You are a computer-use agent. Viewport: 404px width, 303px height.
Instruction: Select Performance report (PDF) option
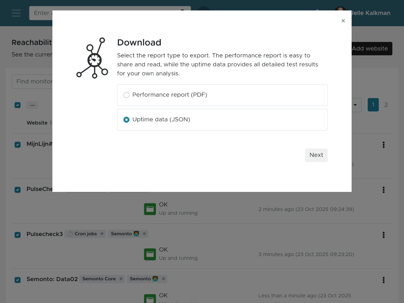127,95
